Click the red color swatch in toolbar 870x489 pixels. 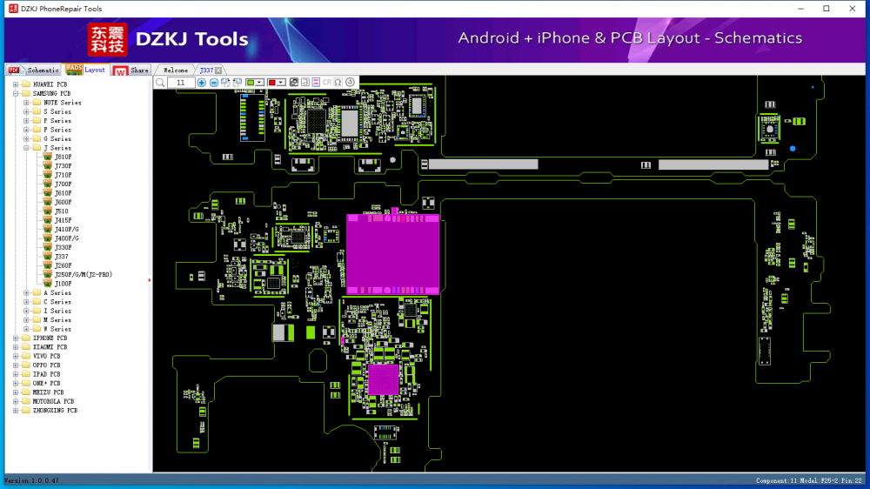[271, 83]
